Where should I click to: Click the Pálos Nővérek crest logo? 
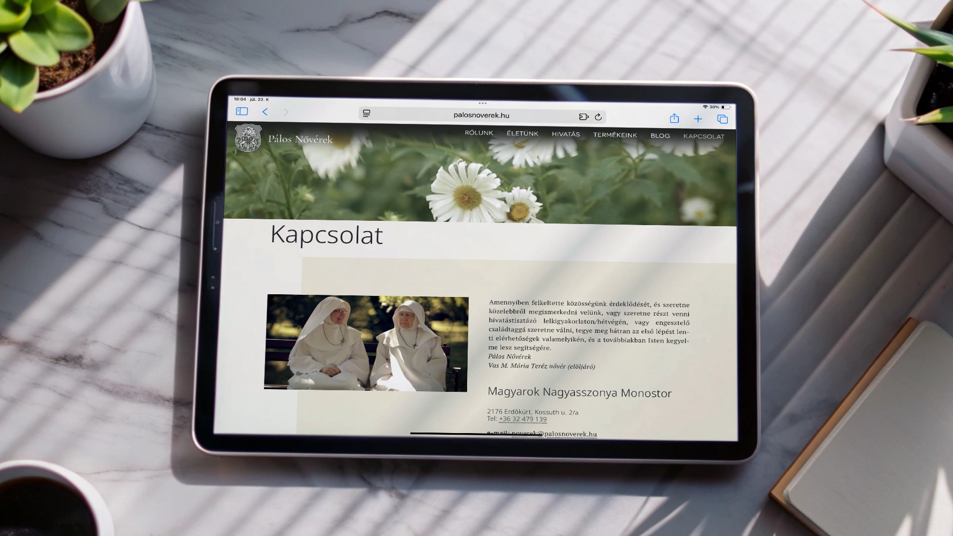(x=248, y=138)
